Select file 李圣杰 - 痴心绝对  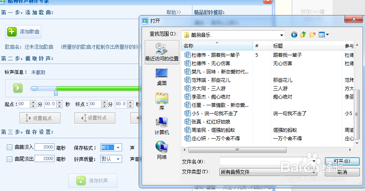click(x=207, y=97)
